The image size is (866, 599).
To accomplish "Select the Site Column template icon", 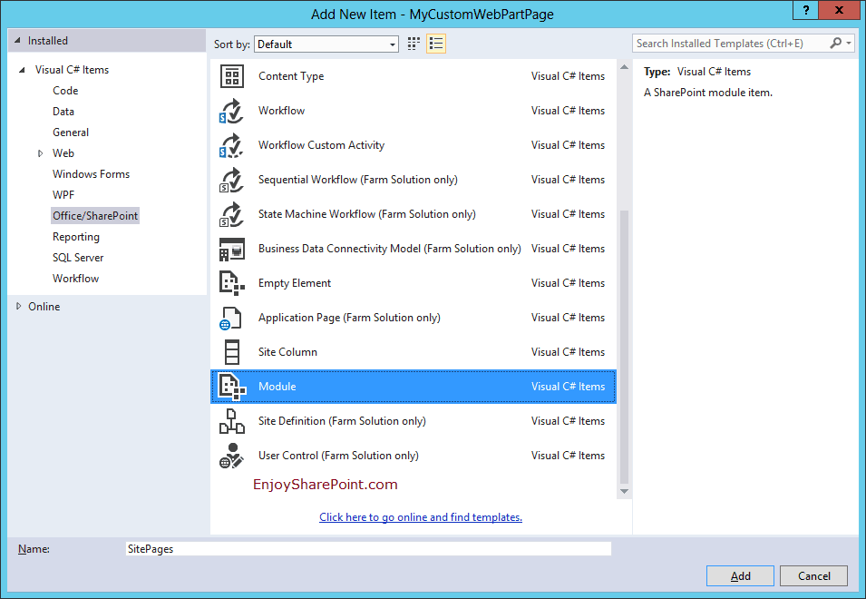I will [232, 352].
